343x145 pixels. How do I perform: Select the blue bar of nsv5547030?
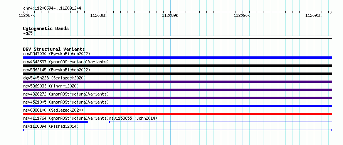[x=177, y=58]
